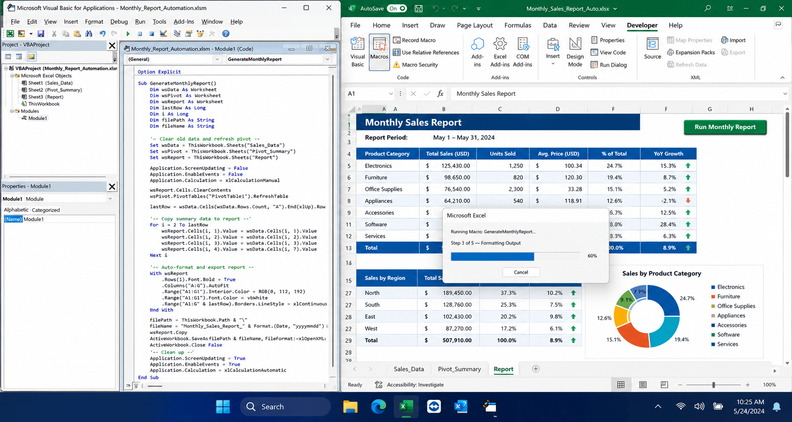Screen dimensions: 792x422
Task: Click Run Dialog in Controls group
Action: (x=608, y=65)
